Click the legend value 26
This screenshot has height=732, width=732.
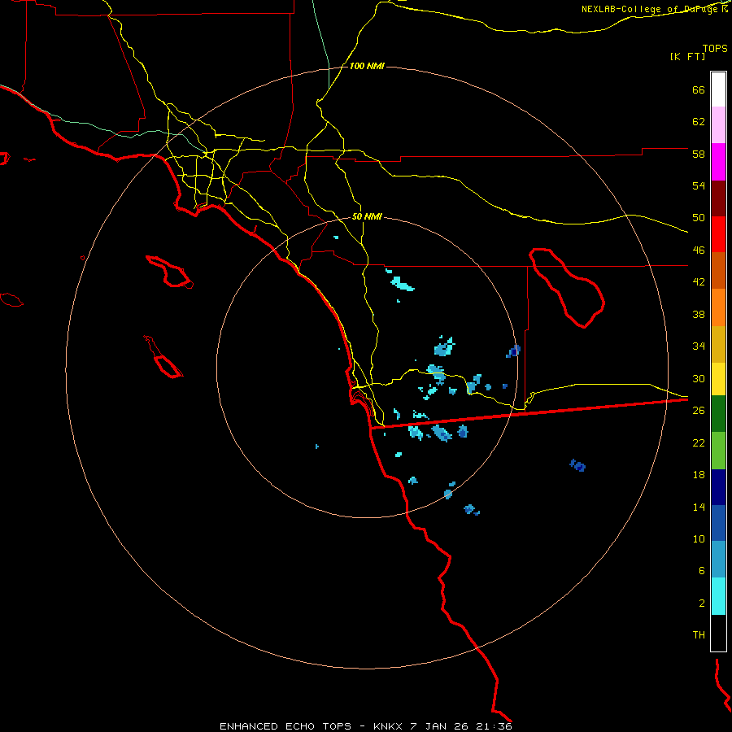pyautogui.click(x=699, y=411)
